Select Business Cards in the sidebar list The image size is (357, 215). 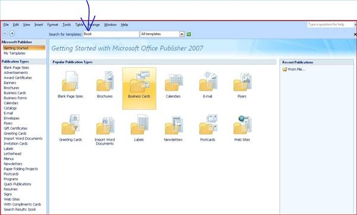[x=15, y=93]
